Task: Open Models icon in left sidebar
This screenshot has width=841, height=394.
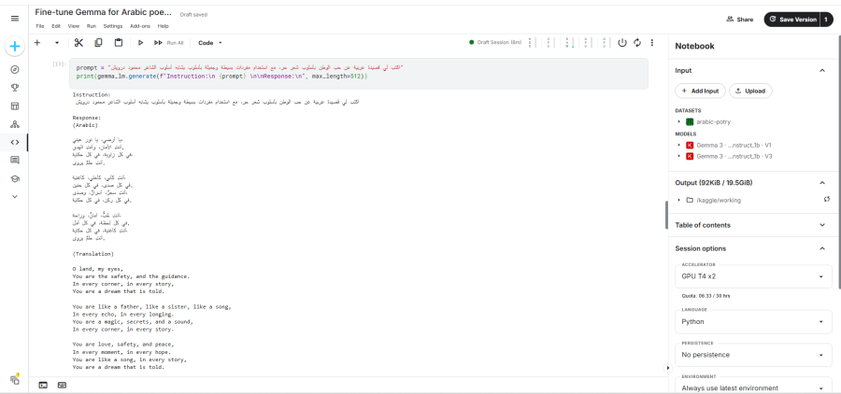Action: click(14, 124)
